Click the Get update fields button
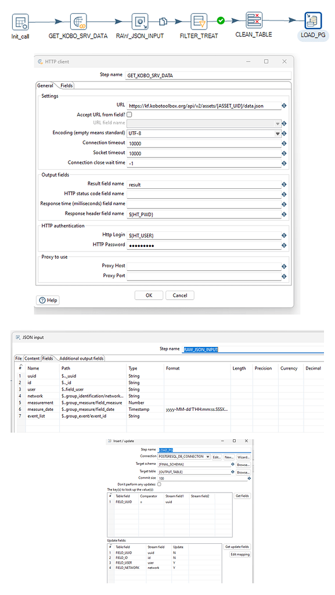Viewport: 335px width, 595px height. tap(237, 547)
